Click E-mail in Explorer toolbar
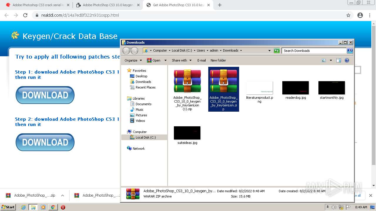 [202, 60]
